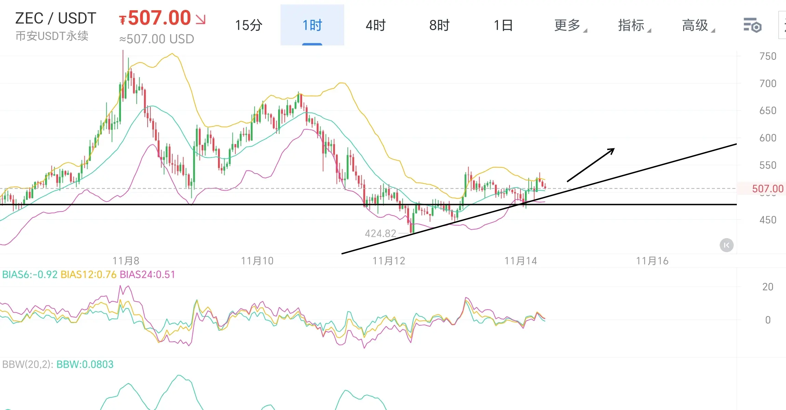Click the BIAS24 indicator value label
The height and width of the screenshot is (410, 786).
click(147, 274)
